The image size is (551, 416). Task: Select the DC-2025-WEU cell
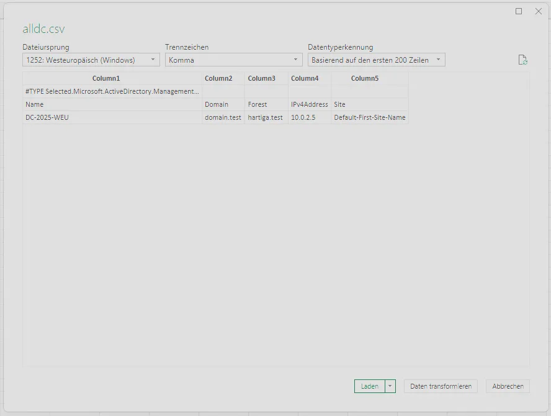pyautogui.click(x=47, y=117)
